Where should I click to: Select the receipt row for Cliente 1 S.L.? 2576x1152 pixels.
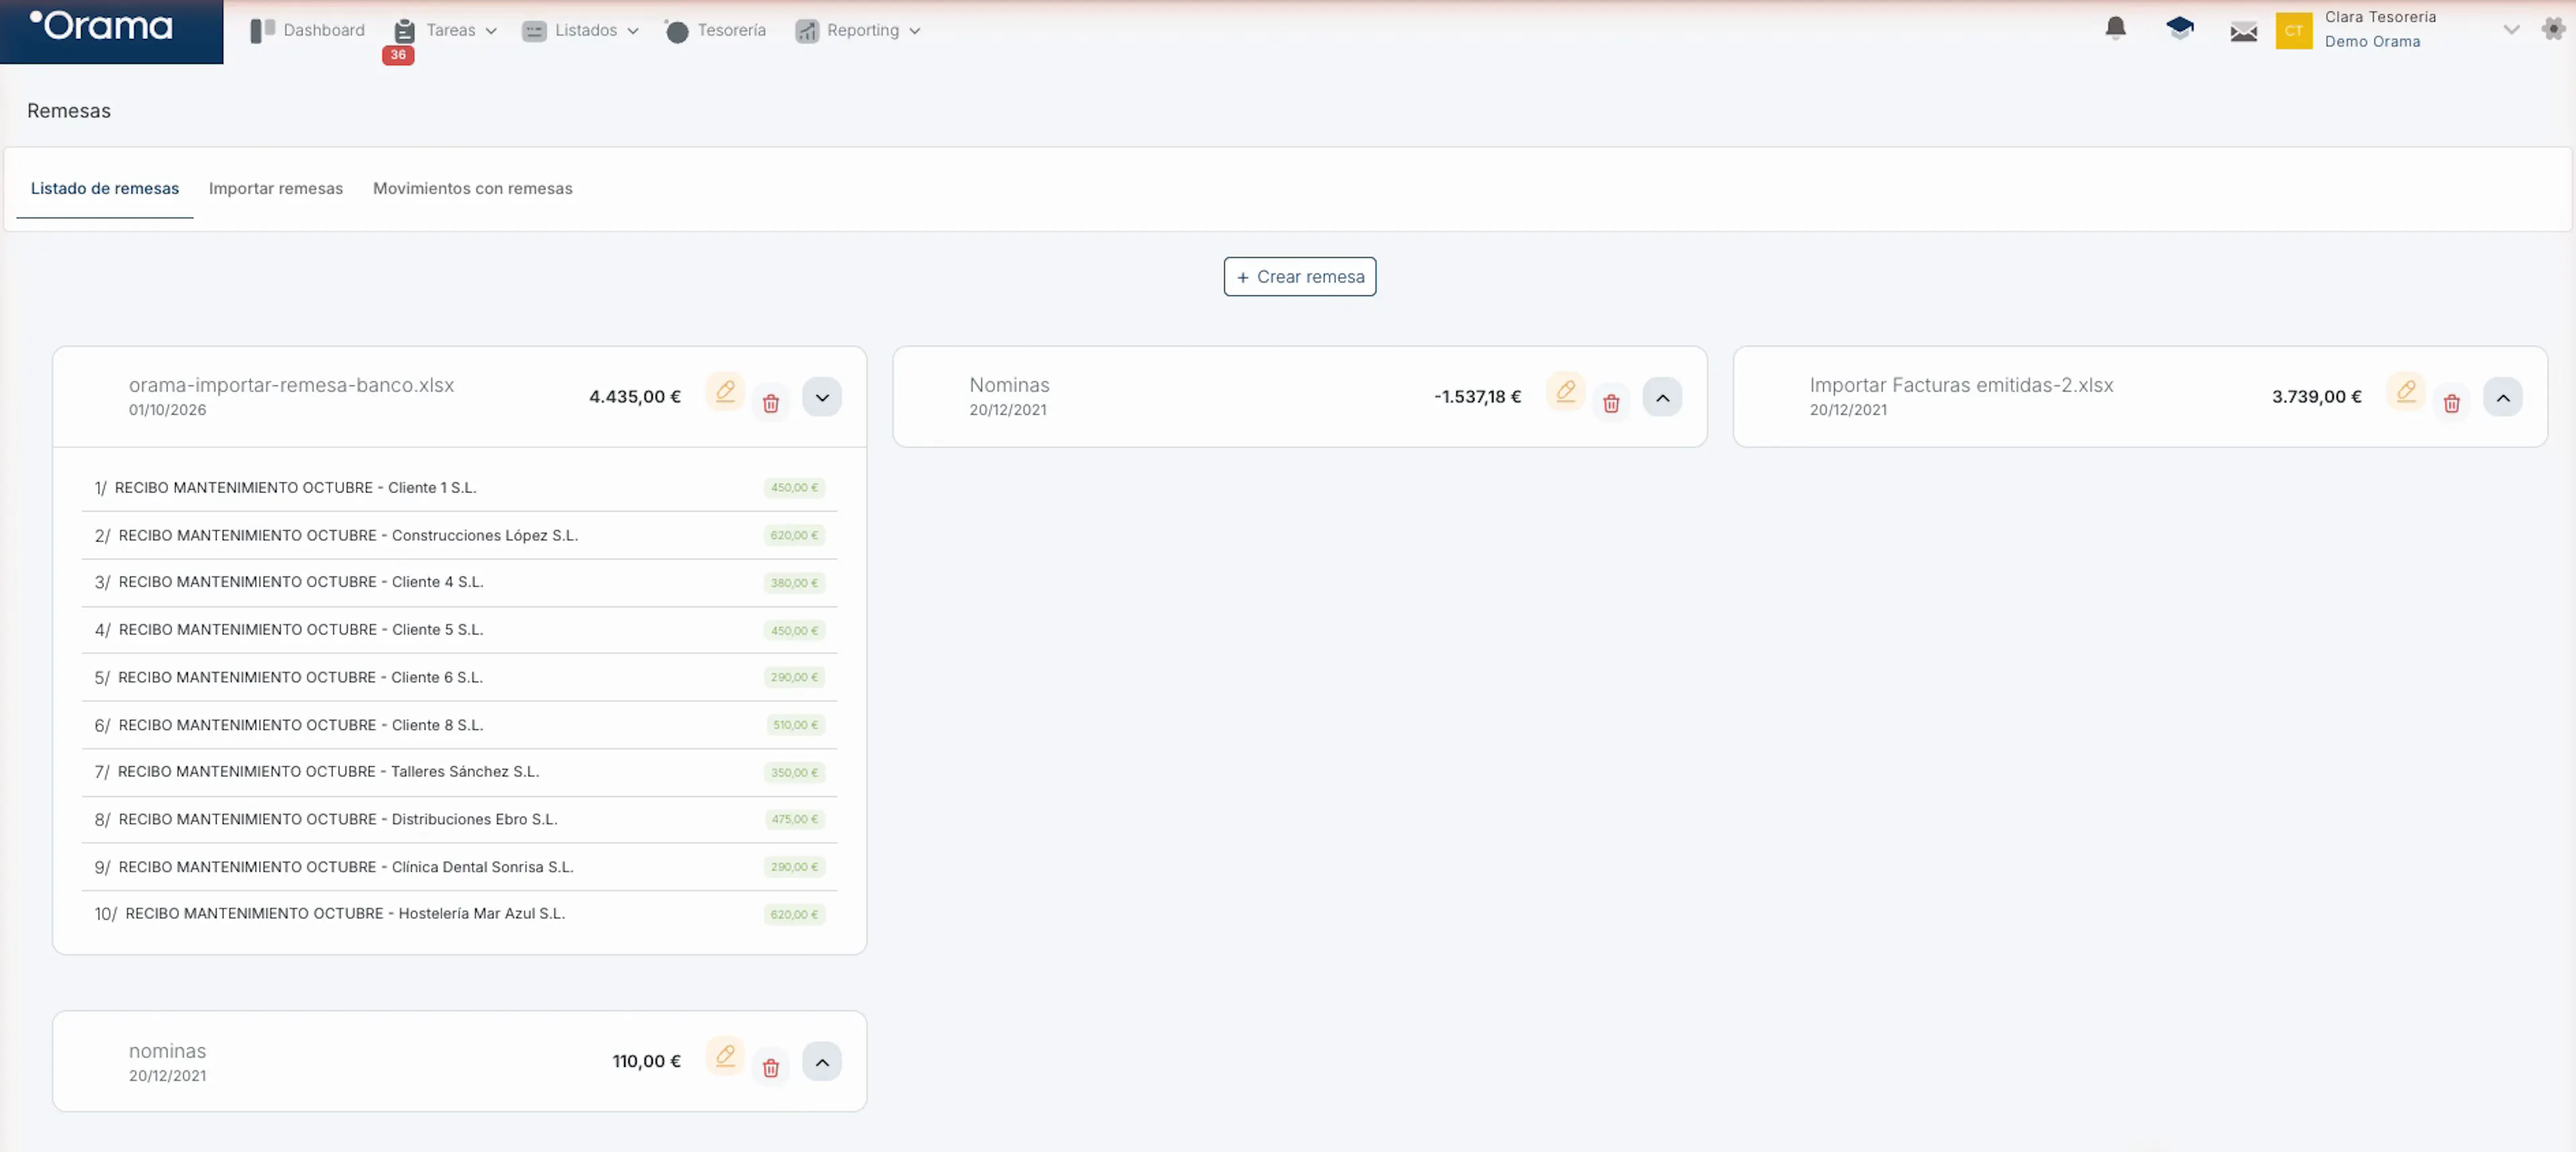click(459, 488)
